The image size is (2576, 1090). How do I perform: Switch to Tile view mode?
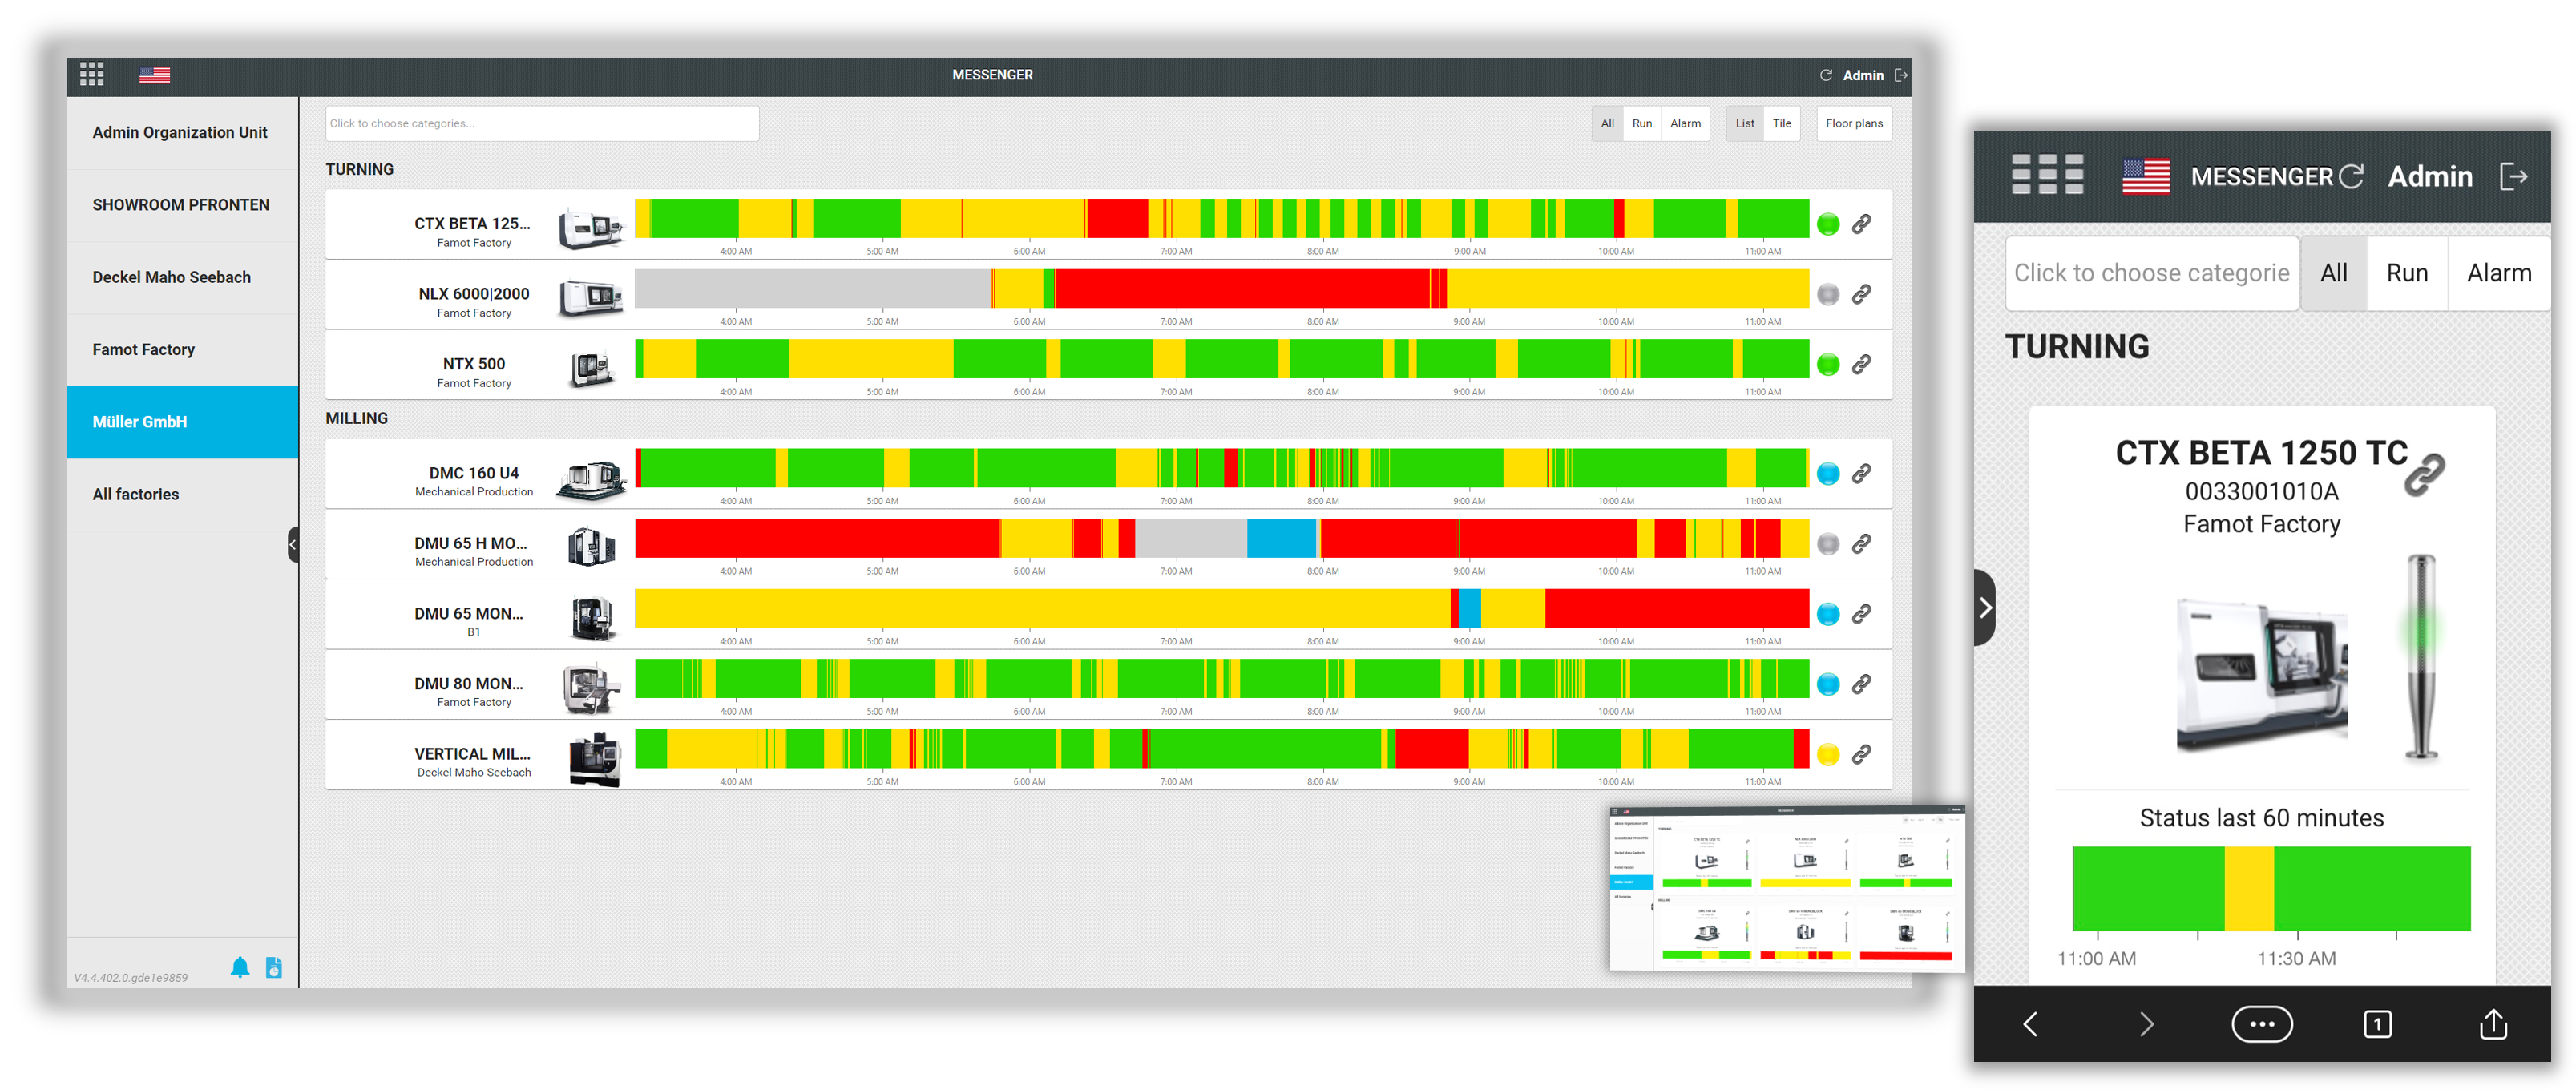click(x=1781, y=124)
